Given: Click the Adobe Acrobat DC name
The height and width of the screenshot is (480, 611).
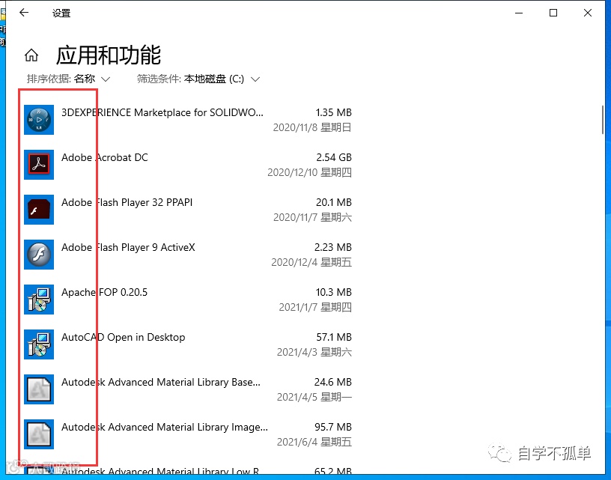Looking at the screenshot, I should click(105, 157).
